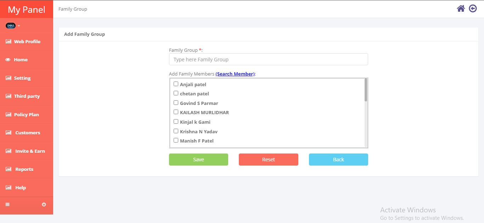Open the Policy Plan menu item
Screen dimensions: 484x223
[x=27, y=115]
